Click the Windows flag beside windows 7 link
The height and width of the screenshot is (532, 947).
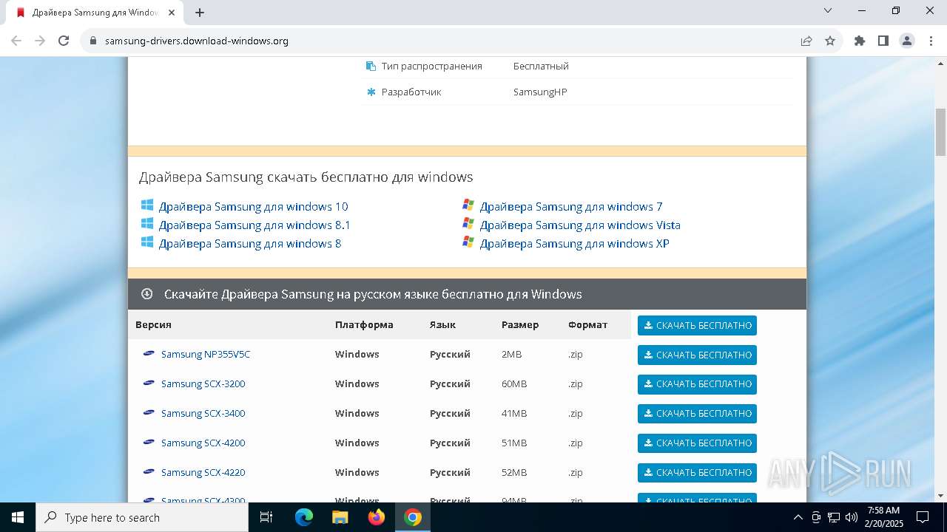pos(468,205)
